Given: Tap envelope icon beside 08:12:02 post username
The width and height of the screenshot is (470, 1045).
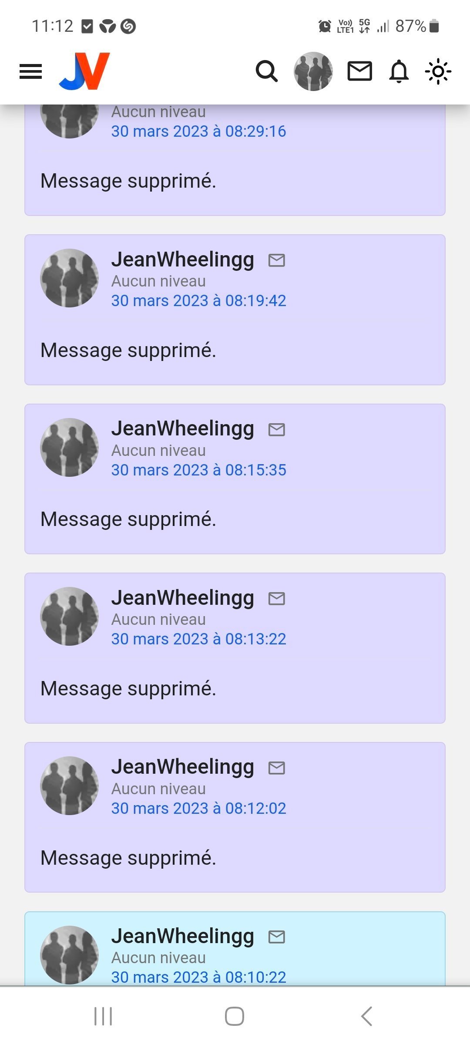Looking at the screenshot, I should pyautogui.click(x=277, y=768).
